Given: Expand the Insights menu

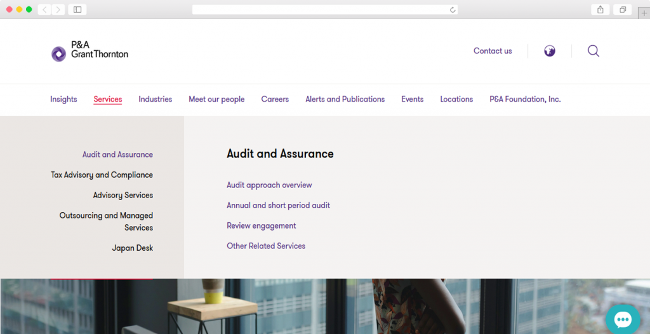Looking at the screenshot, I should (63, 99).
